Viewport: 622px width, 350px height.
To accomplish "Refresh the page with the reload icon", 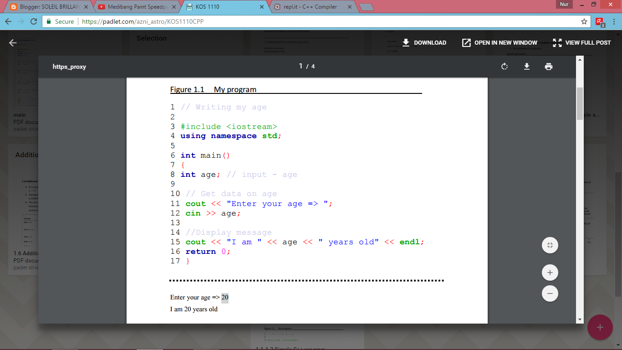I will pyautogui.click(x=33, y=21).
